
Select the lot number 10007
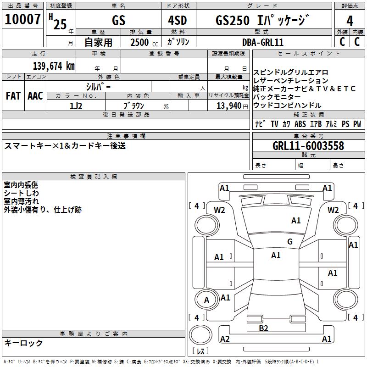coord(22,19)
